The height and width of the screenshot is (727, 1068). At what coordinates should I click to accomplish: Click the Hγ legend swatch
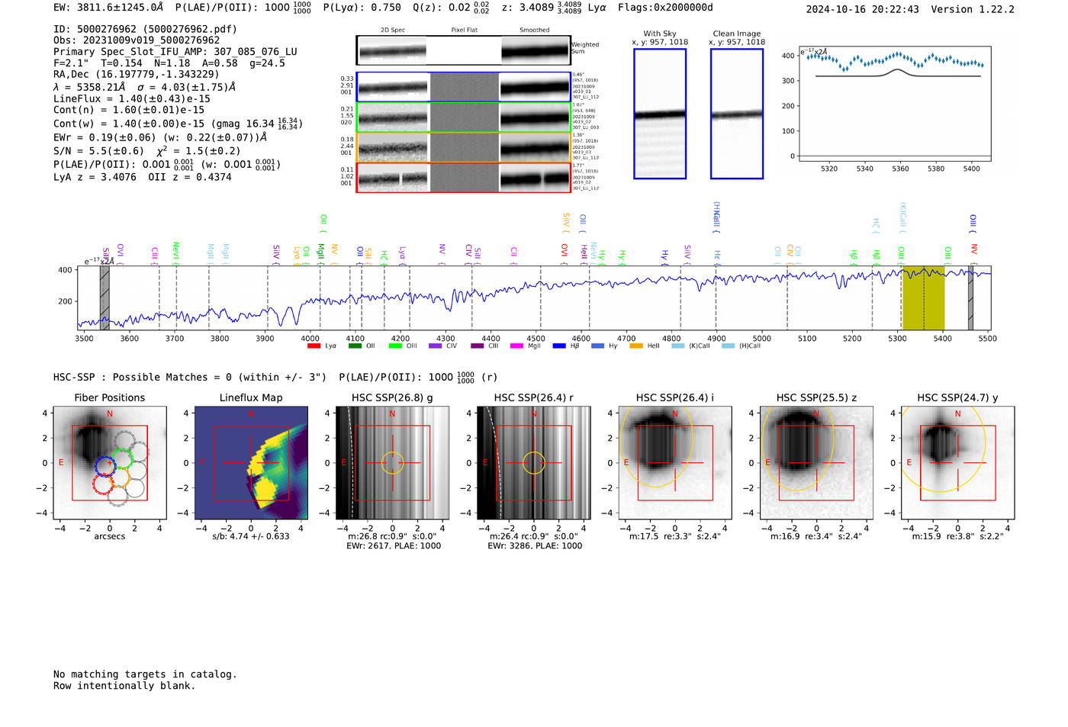pyautogui.click(x=597, y=346)
